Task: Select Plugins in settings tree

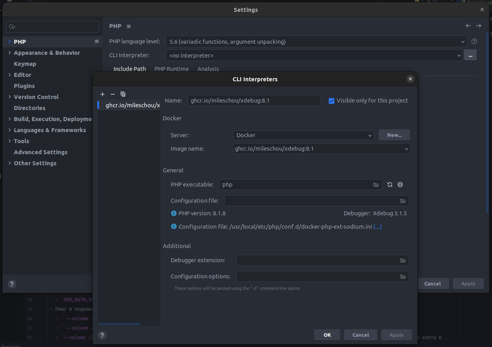Action: (24, 86)
